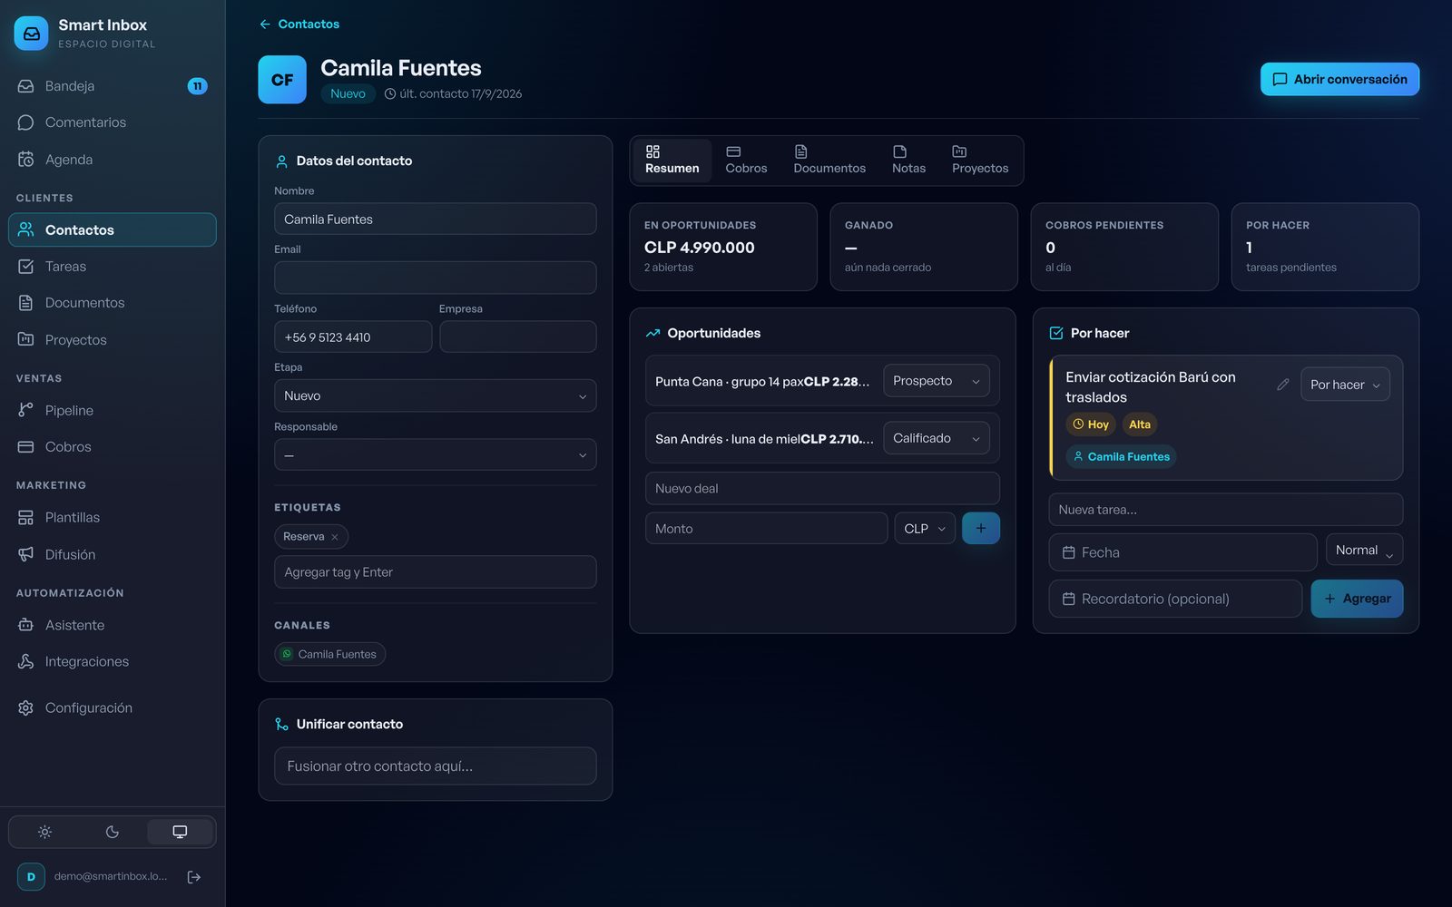Click the Email input field
The width and height of the screenshot is (1452, 907).
coord(436,278)
